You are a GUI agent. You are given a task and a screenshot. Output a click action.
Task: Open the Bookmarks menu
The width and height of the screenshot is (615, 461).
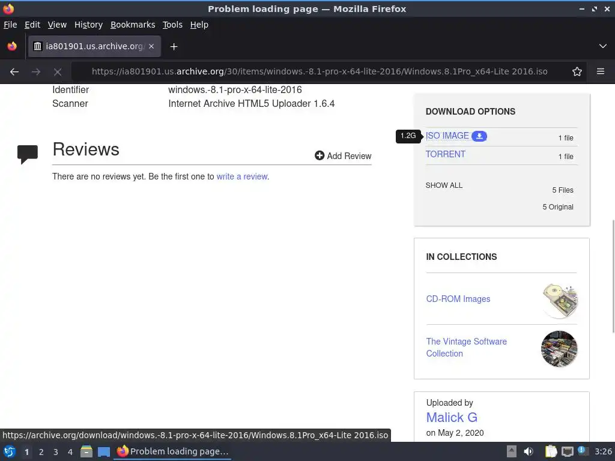(x=133, y=25)
